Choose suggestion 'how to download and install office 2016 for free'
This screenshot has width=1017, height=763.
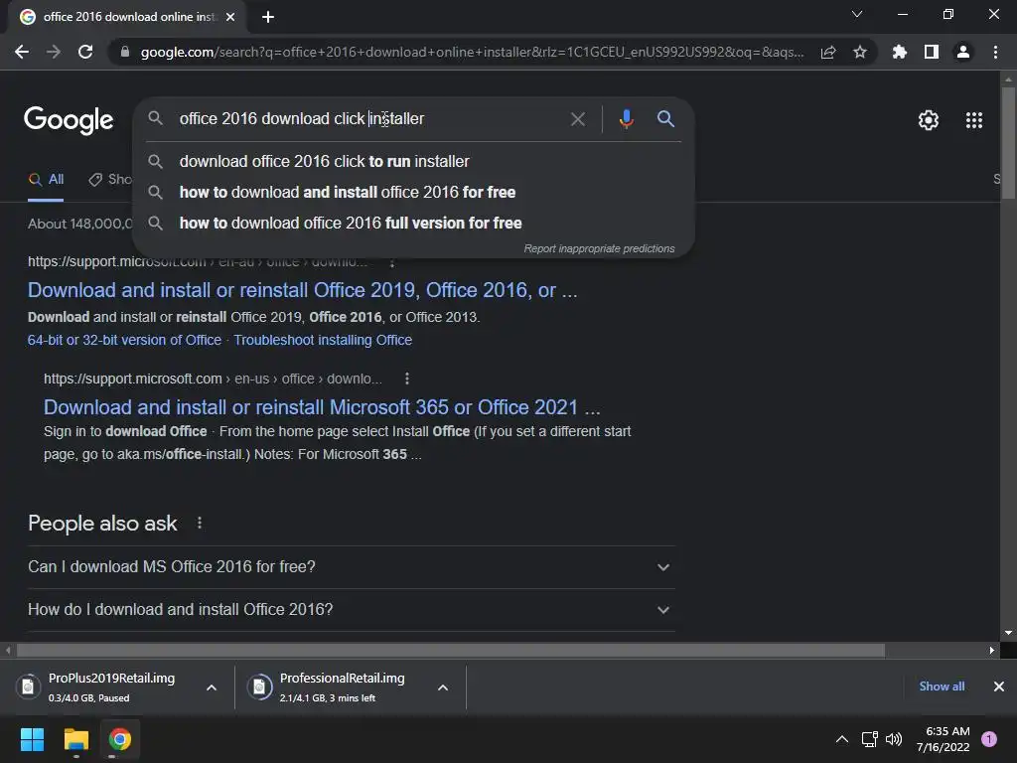tap(413, 192)
